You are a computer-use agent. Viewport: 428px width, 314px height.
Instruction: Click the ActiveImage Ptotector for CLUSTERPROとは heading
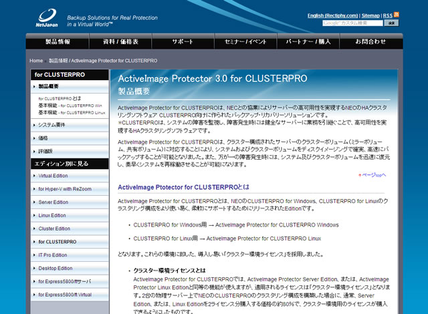click(x=183, y=188)
